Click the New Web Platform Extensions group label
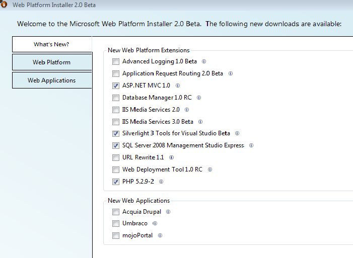Viewport: 353px width, 258px height. pyautogui.click(x=149, y=50)
